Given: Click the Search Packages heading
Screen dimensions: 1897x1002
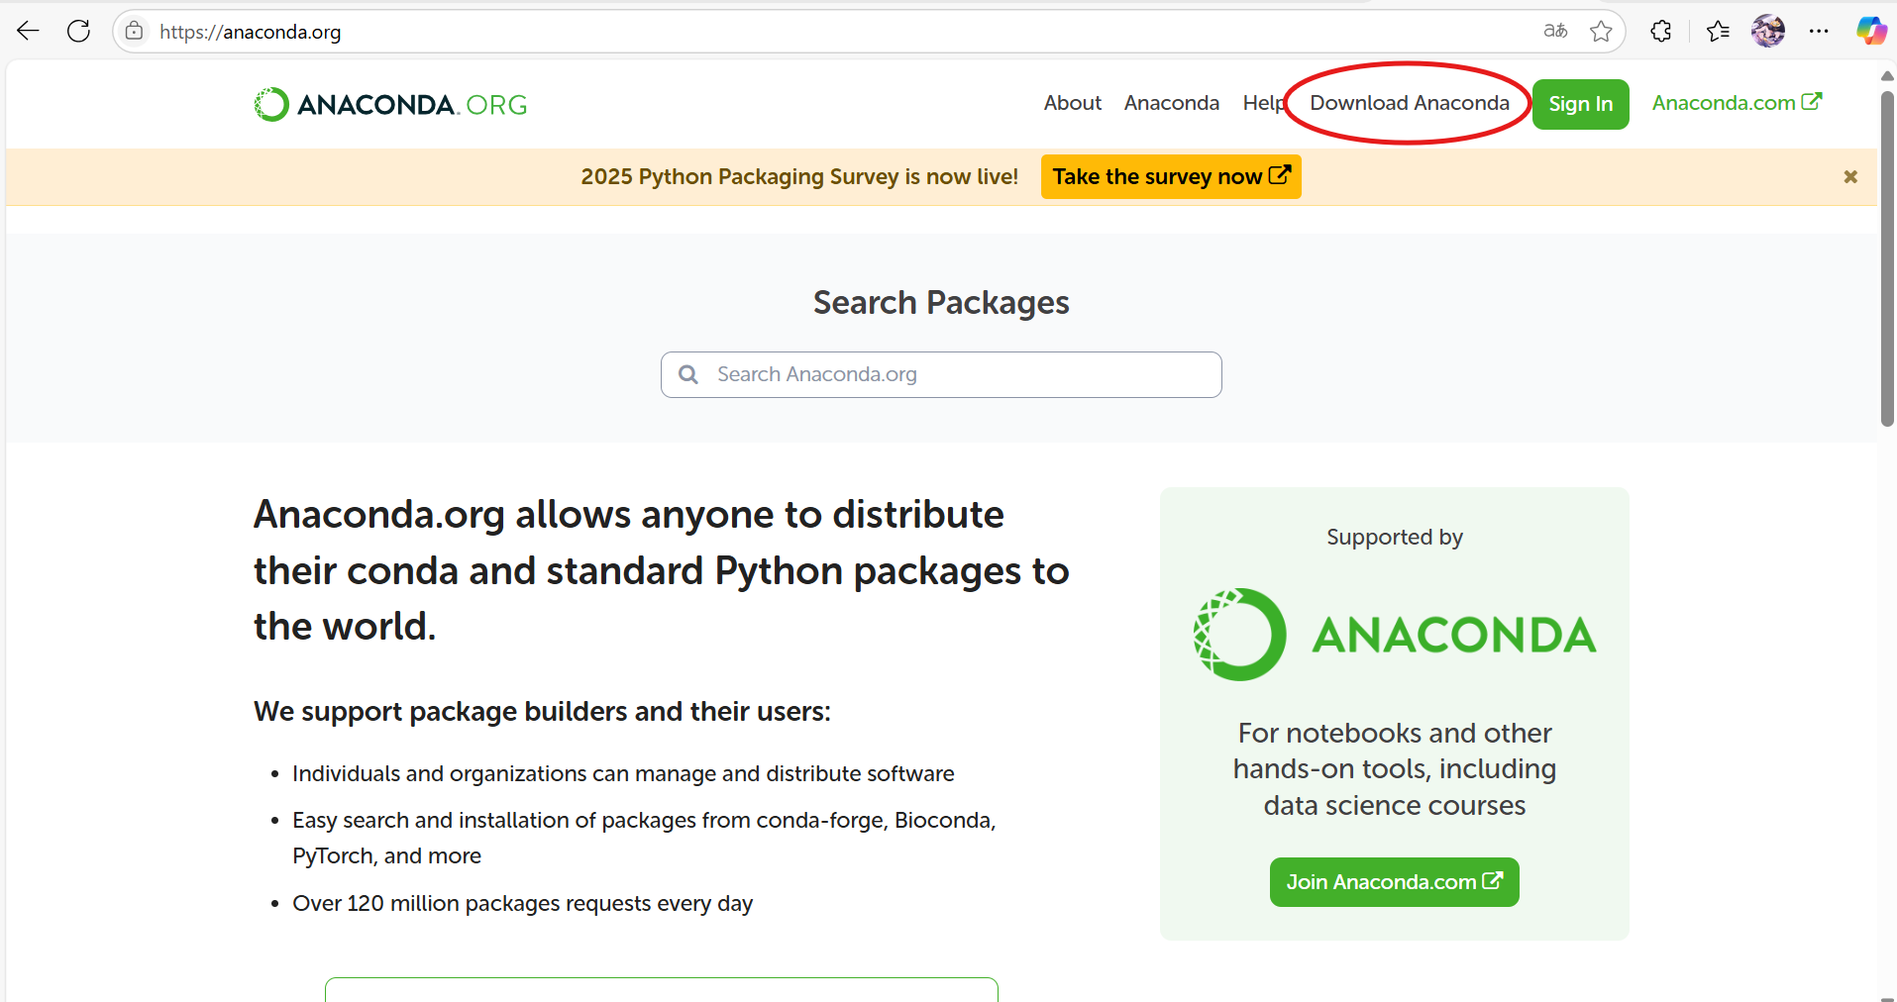Looking at the screenshot, I should pyautogui.click(x=941, y=303).
